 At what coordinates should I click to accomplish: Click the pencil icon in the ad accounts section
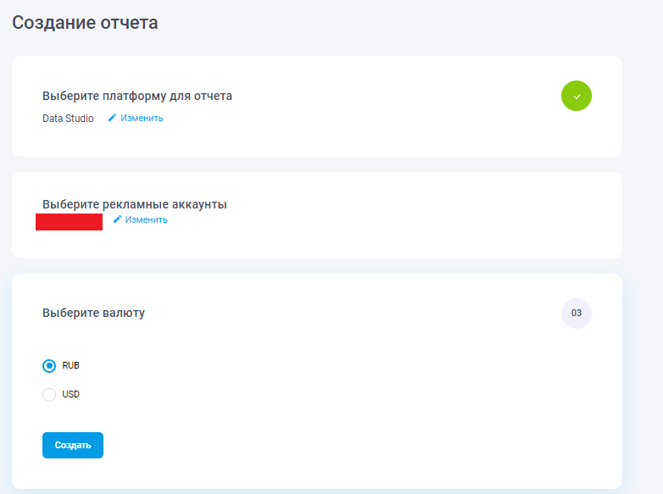pos(117,219)
